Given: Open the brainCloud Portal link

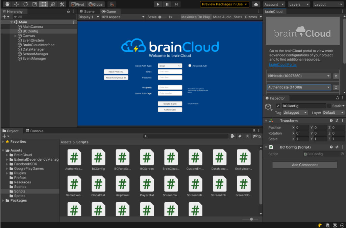Looking at the screenshot, I should [x=283, y=65].
